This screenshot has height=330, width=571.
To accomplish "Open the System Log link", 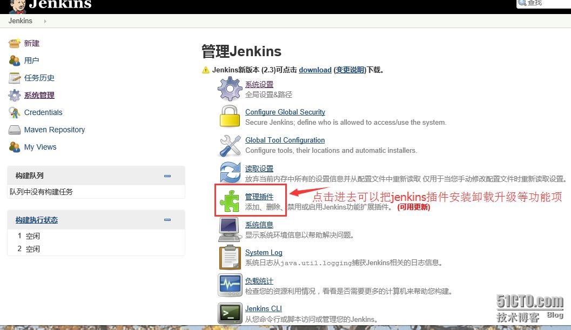I will pos(264,252).
